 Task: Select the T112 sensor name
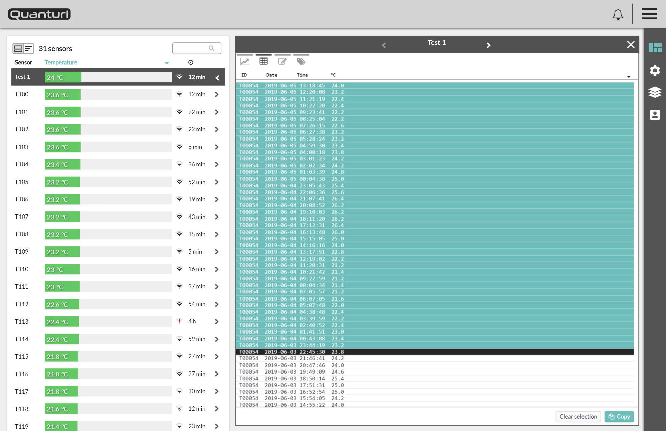tap(22, 304)
